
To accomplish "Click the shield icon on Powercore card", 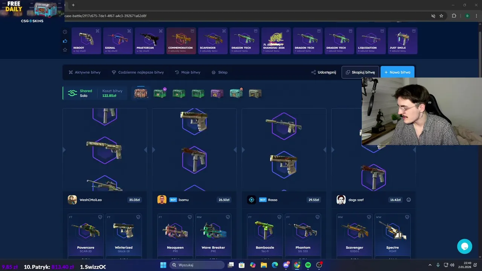I will [x=100, y=217].
